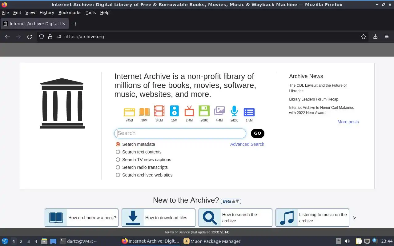Click the padlock site security icon
394x246 pixels.
click(x=50, y=37)
